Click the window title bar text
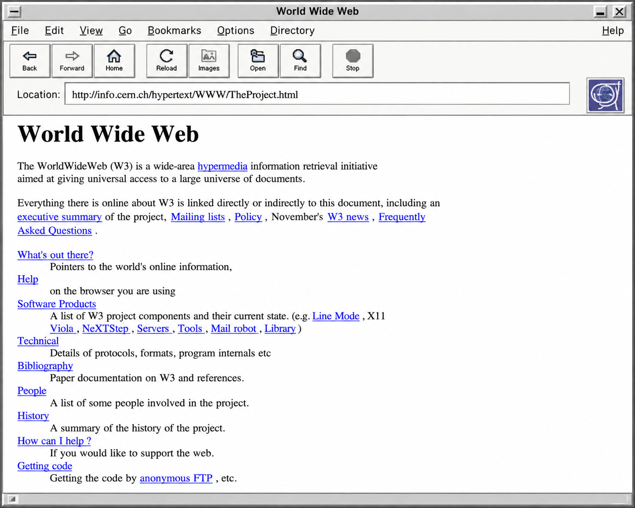 317,11
